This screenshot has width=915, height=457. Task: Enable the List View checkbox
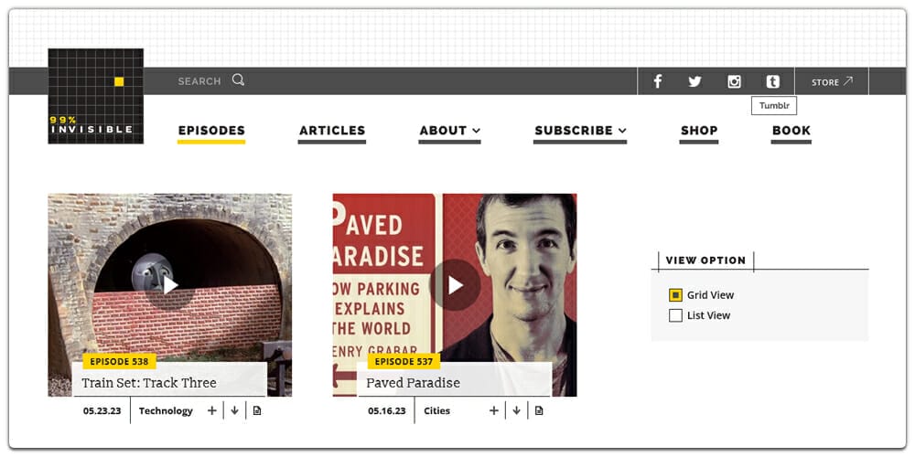click(x=675, y=315)
